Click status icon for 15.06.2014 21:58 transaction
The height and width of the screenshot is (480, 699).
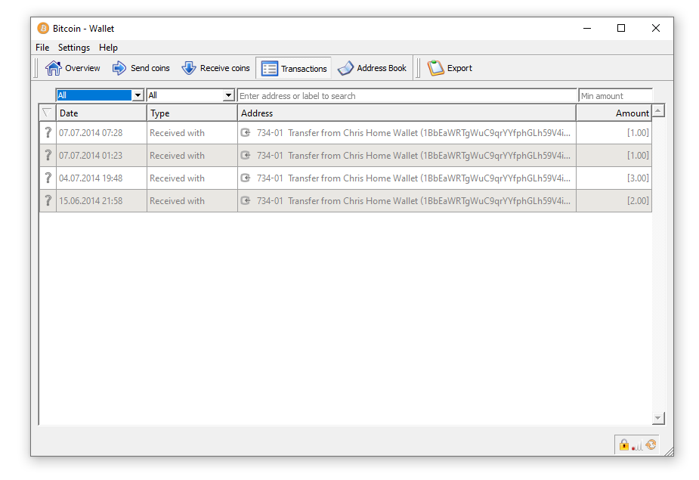tap(48, 201)
